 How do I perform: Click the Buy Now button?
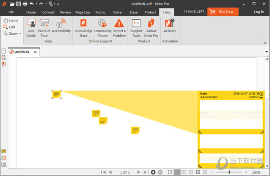[223, 12]
